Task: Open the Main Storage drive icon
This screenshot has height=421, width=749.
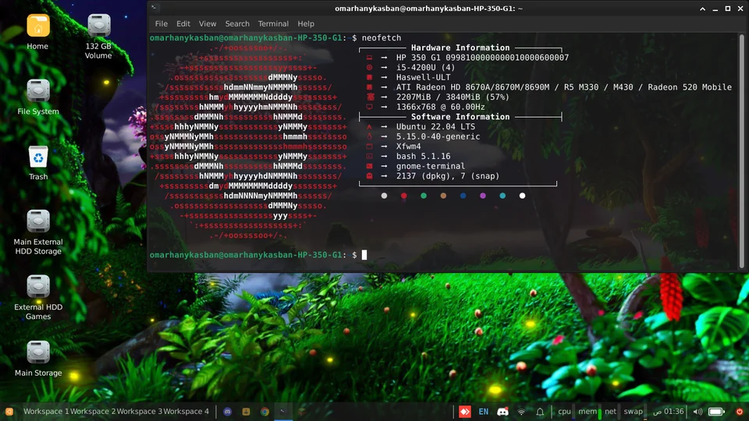Action: click(37, 352)
